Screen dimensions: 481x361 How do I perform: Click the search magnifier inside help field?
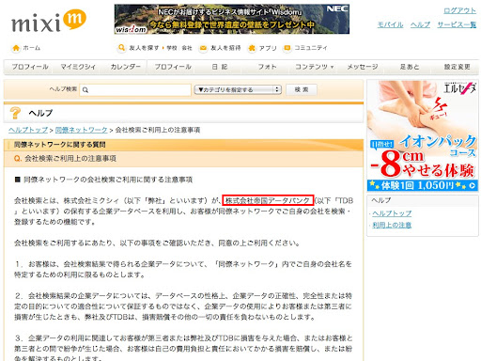85,90
